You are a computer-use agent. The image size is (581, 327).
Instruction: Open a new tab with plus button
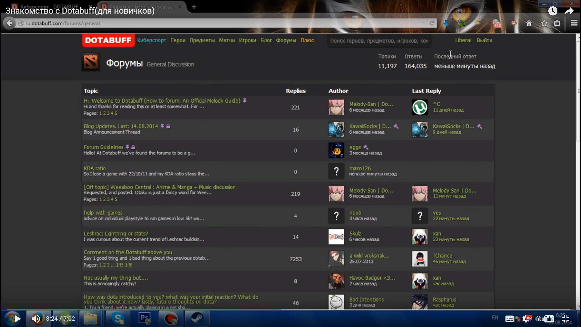[194, 7]
